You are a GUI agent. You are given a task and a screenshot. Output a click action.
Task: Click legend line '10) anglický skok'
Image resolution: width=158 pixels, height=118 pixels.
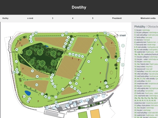(146, 52)
